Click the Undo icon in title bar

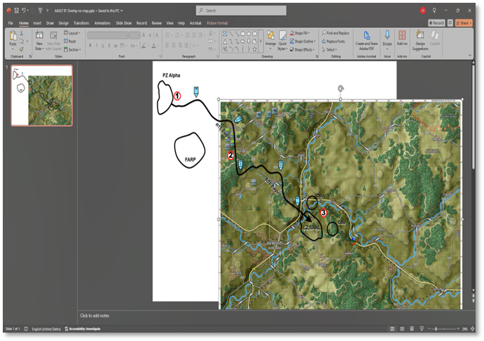(x=25, y=11)
